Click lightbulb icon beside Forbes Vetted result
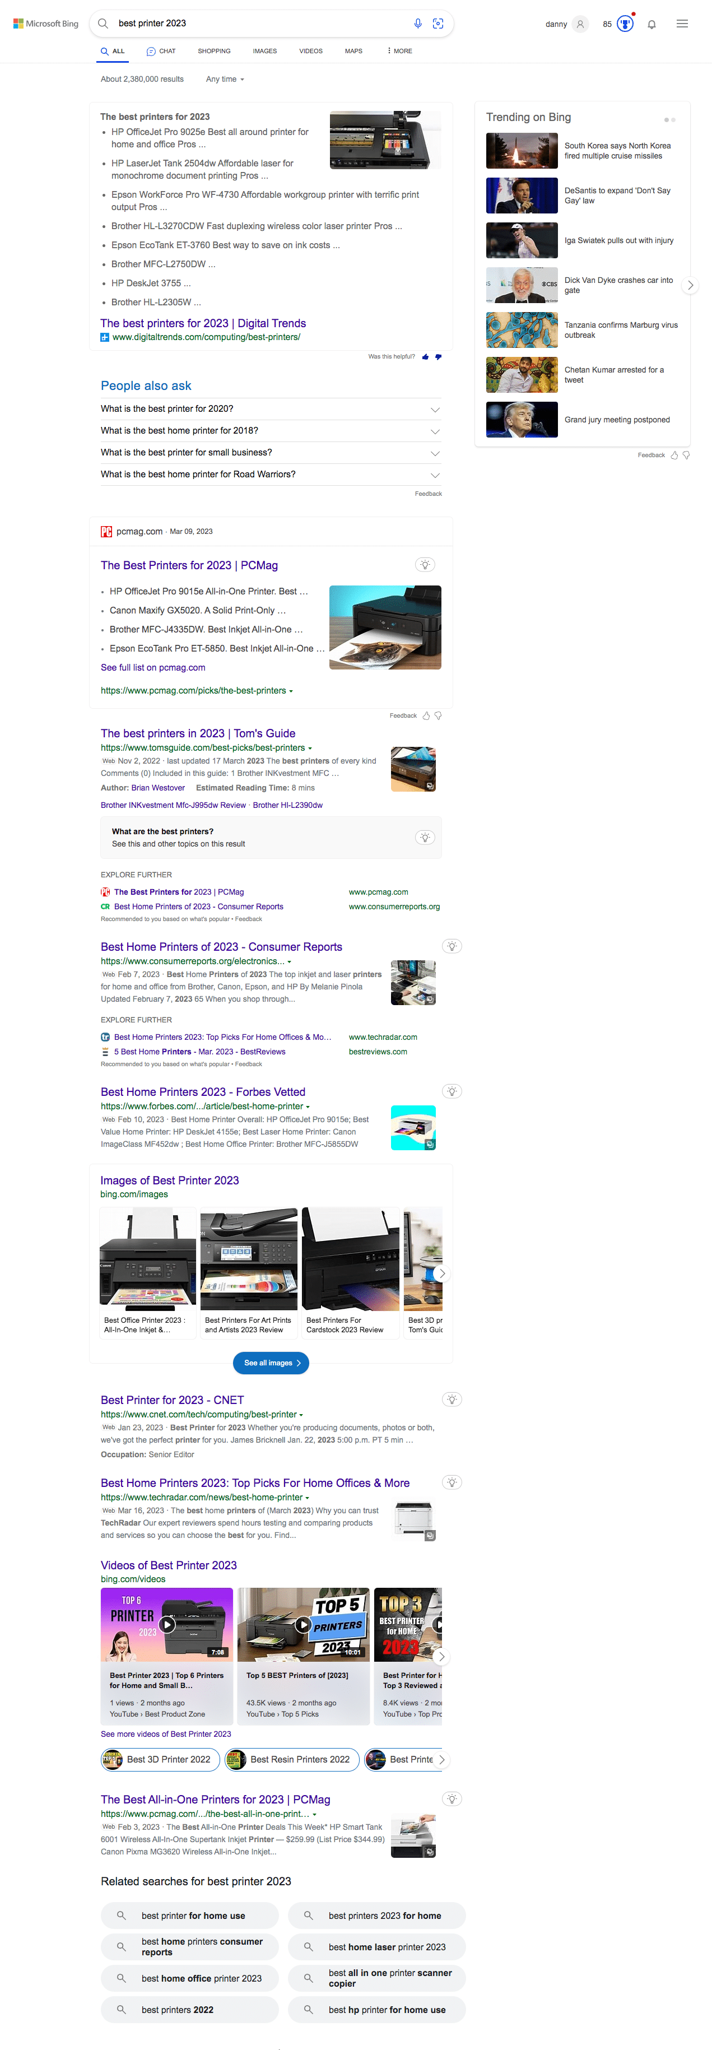The width and height of the screenshot is (712, 2050). click(x=452, y=1091)
